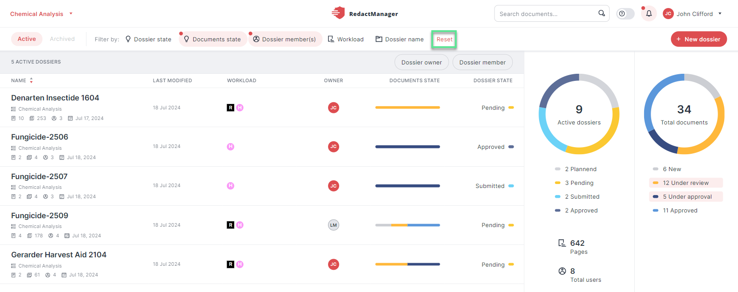Create a New dossier
This screenshot has width=738, height=292.
coord(699,39)
